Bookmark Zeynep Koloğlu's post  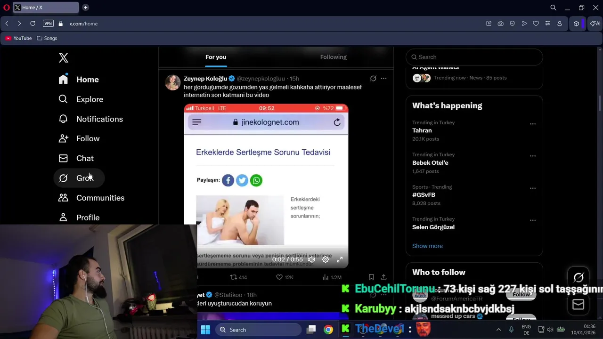(371, 277)
